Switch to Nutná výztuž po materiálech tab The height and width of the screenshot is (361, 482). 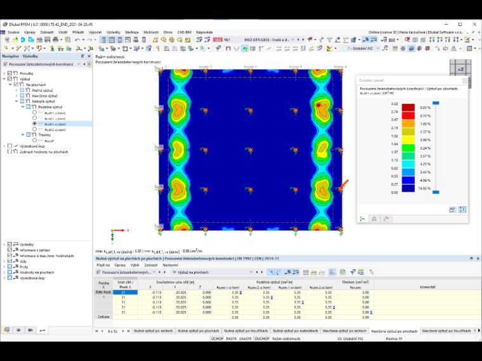[x=295, y=331]
